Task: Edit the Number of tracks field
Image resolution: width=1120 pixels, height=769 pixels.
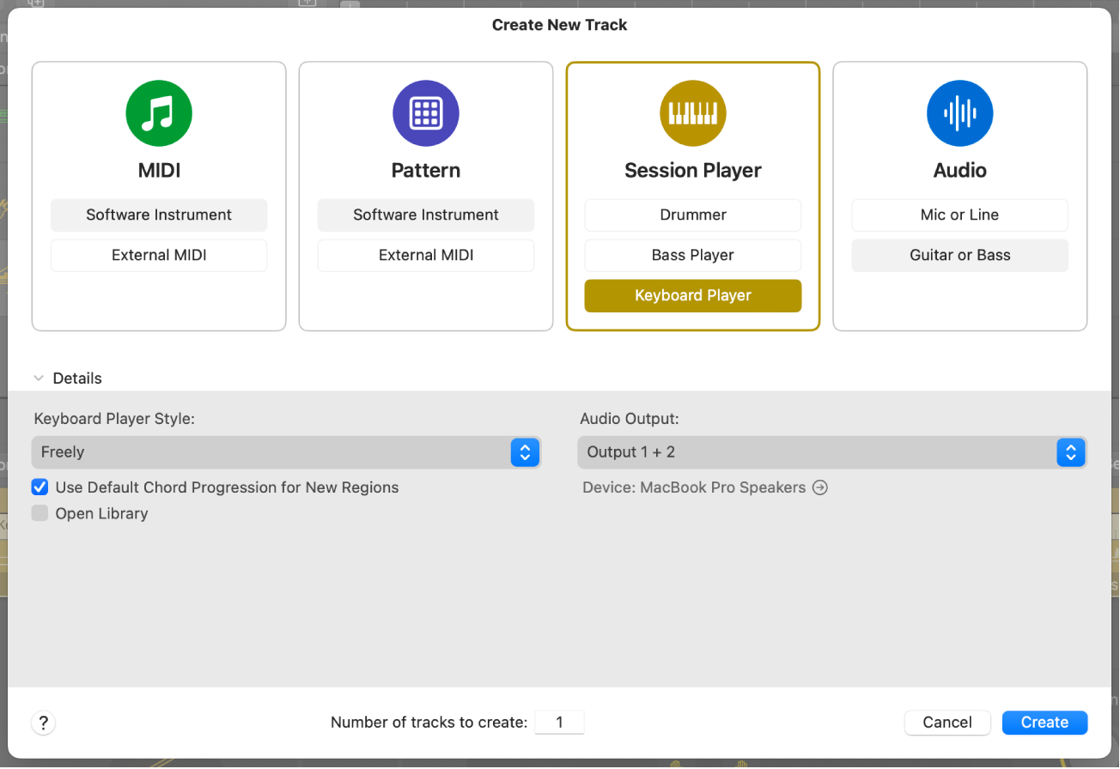Action: coord(559,722)
